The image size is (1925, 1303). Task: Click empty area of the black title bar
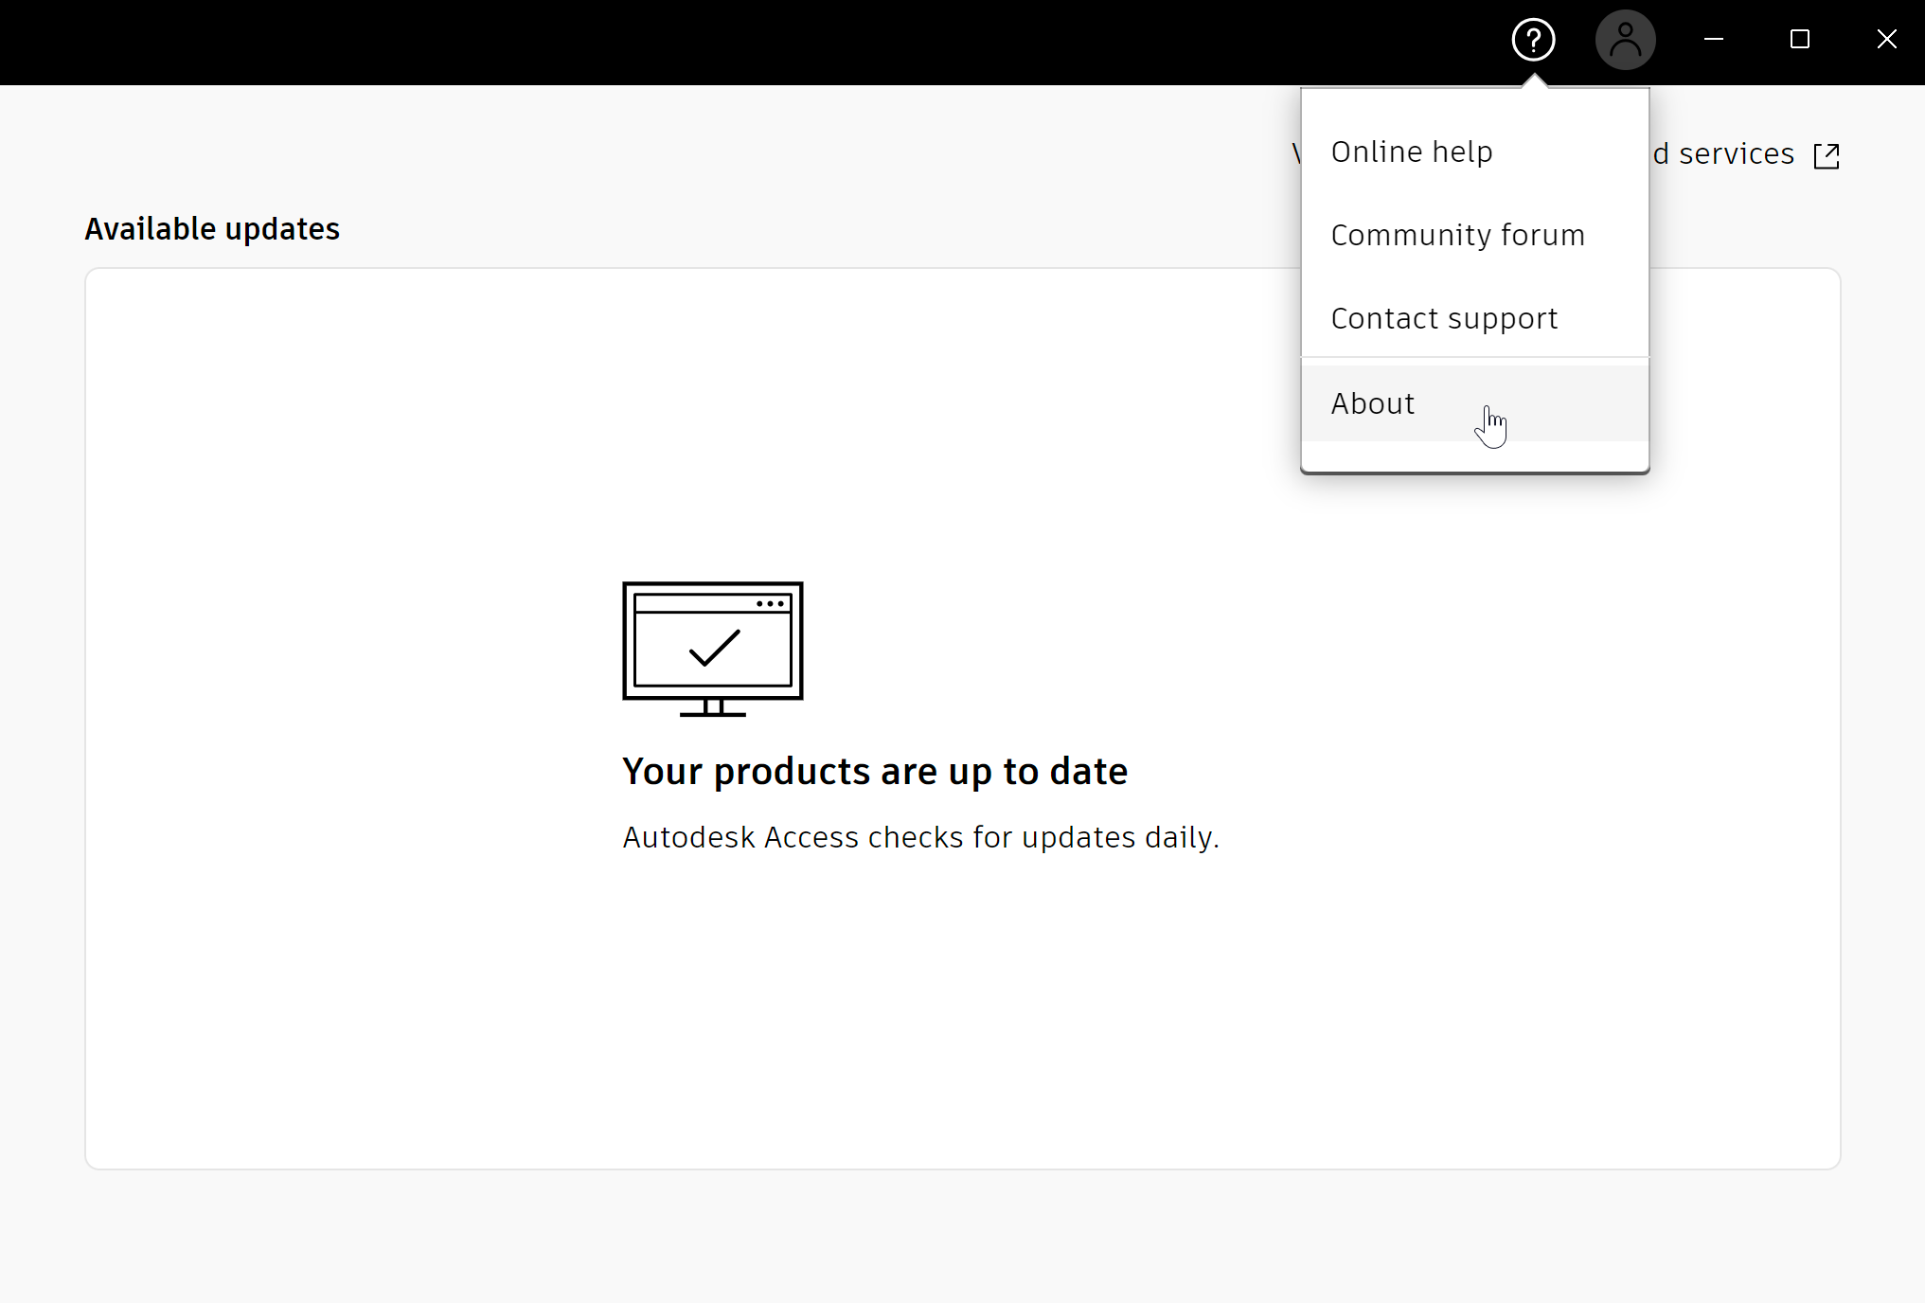click(663, 42)
